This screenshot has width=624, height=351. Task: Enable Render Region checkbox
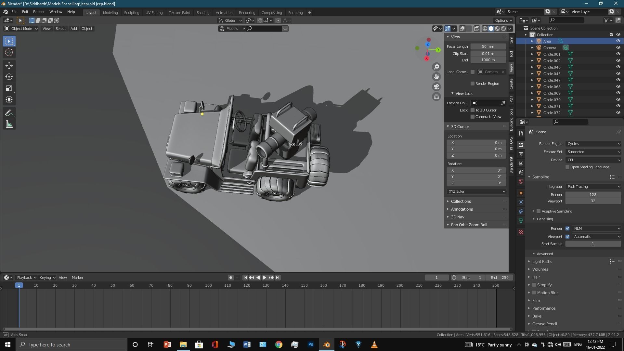473,84
